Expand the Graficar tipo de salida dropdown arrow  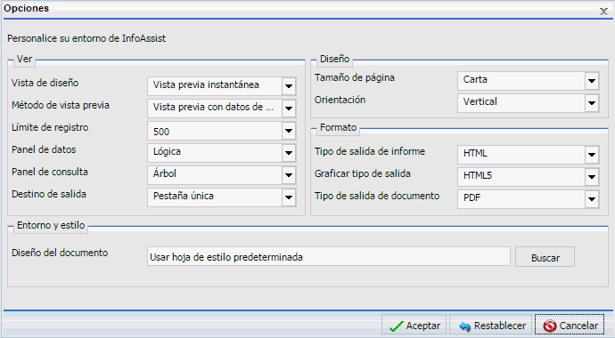pyautogui.click(x=592, y=177)
